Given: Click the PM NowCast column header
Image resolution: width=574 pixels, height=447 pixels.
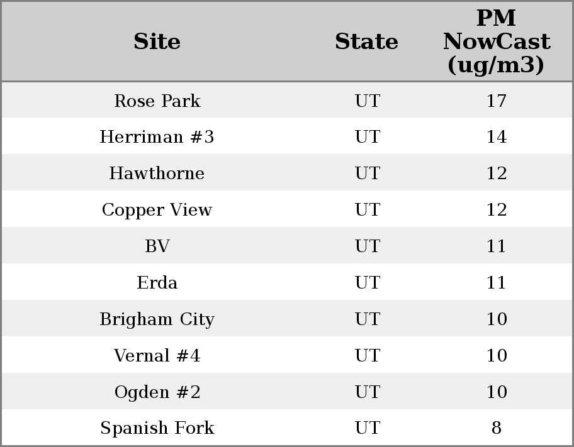Looking at the screenshot, I should point(496,42).
